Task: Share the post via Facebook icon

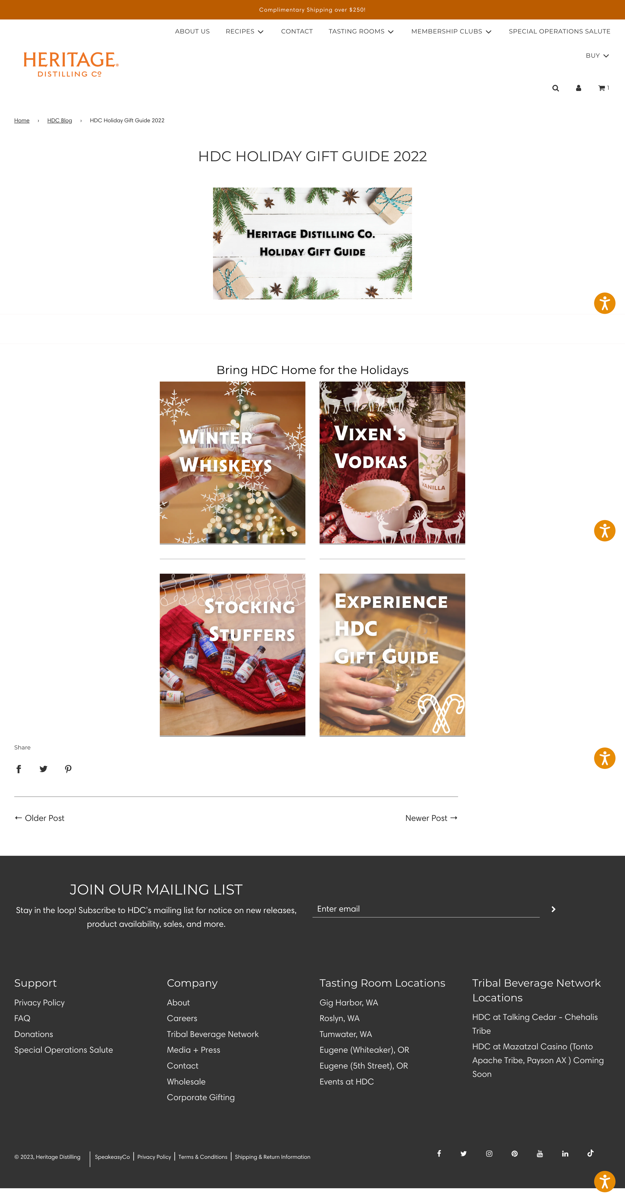Action: pos(19,769)
